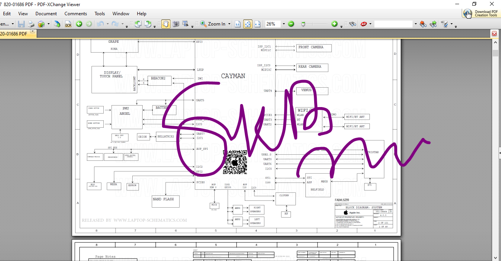Viewport: 501px width, 261px height.
Task: Click the BELFIELD block label
Action: tap(317, 189)
